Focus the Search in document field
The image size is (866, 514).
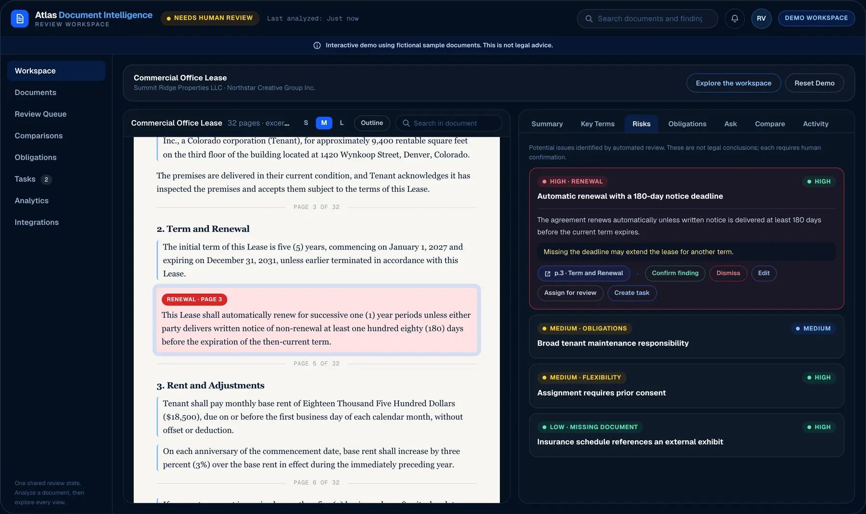448,123
